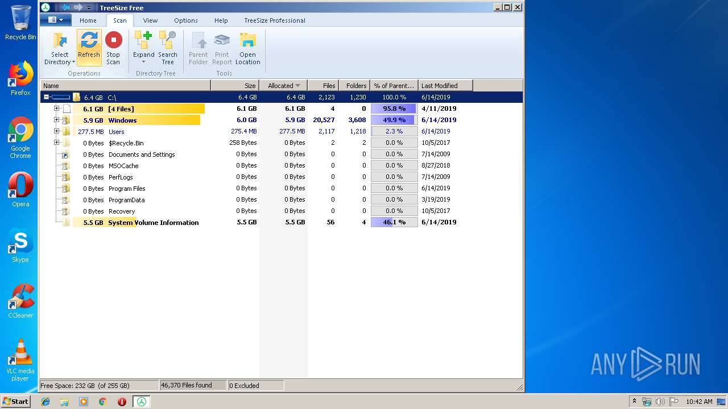Click the Free Space status bar entry
Screen dimensions: 728x409
pos(99,386)
